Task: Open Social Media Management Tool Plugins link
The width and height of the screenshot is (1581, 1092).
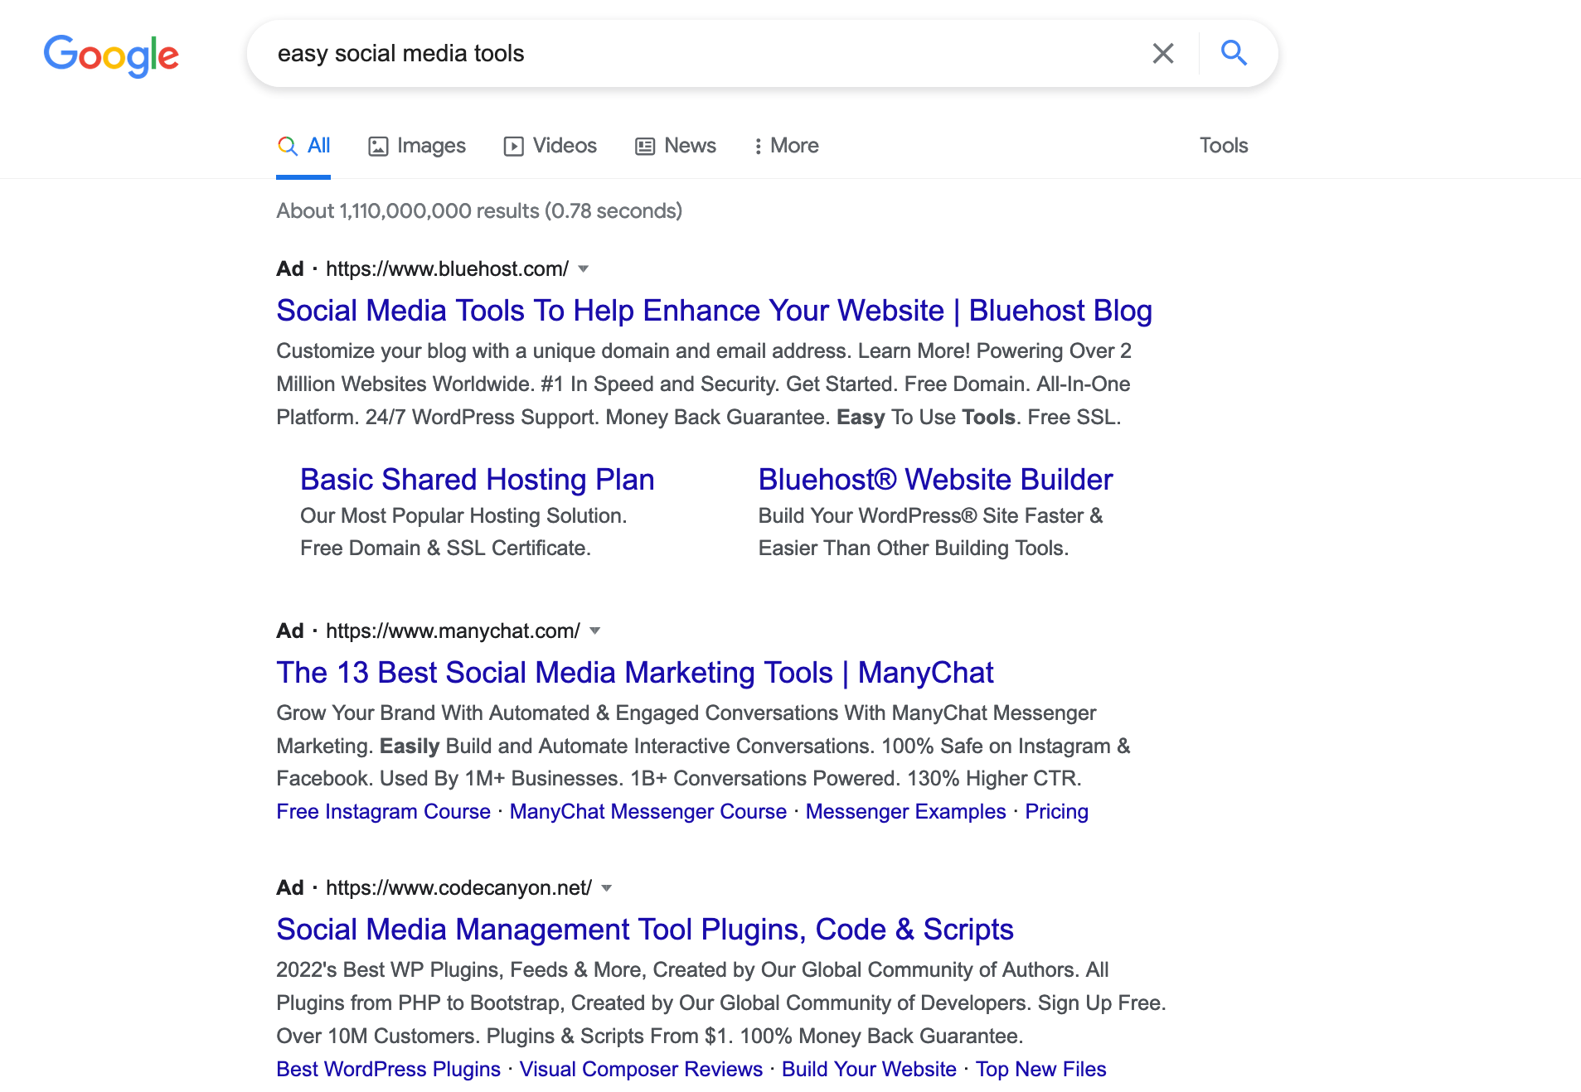Action: (645, 930)
